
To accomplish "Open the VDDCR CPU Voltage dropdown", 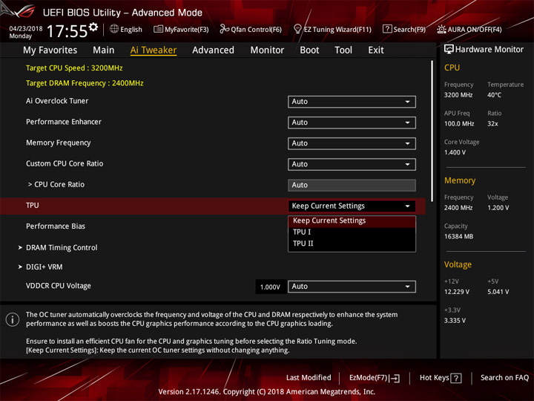I will 352,287.
